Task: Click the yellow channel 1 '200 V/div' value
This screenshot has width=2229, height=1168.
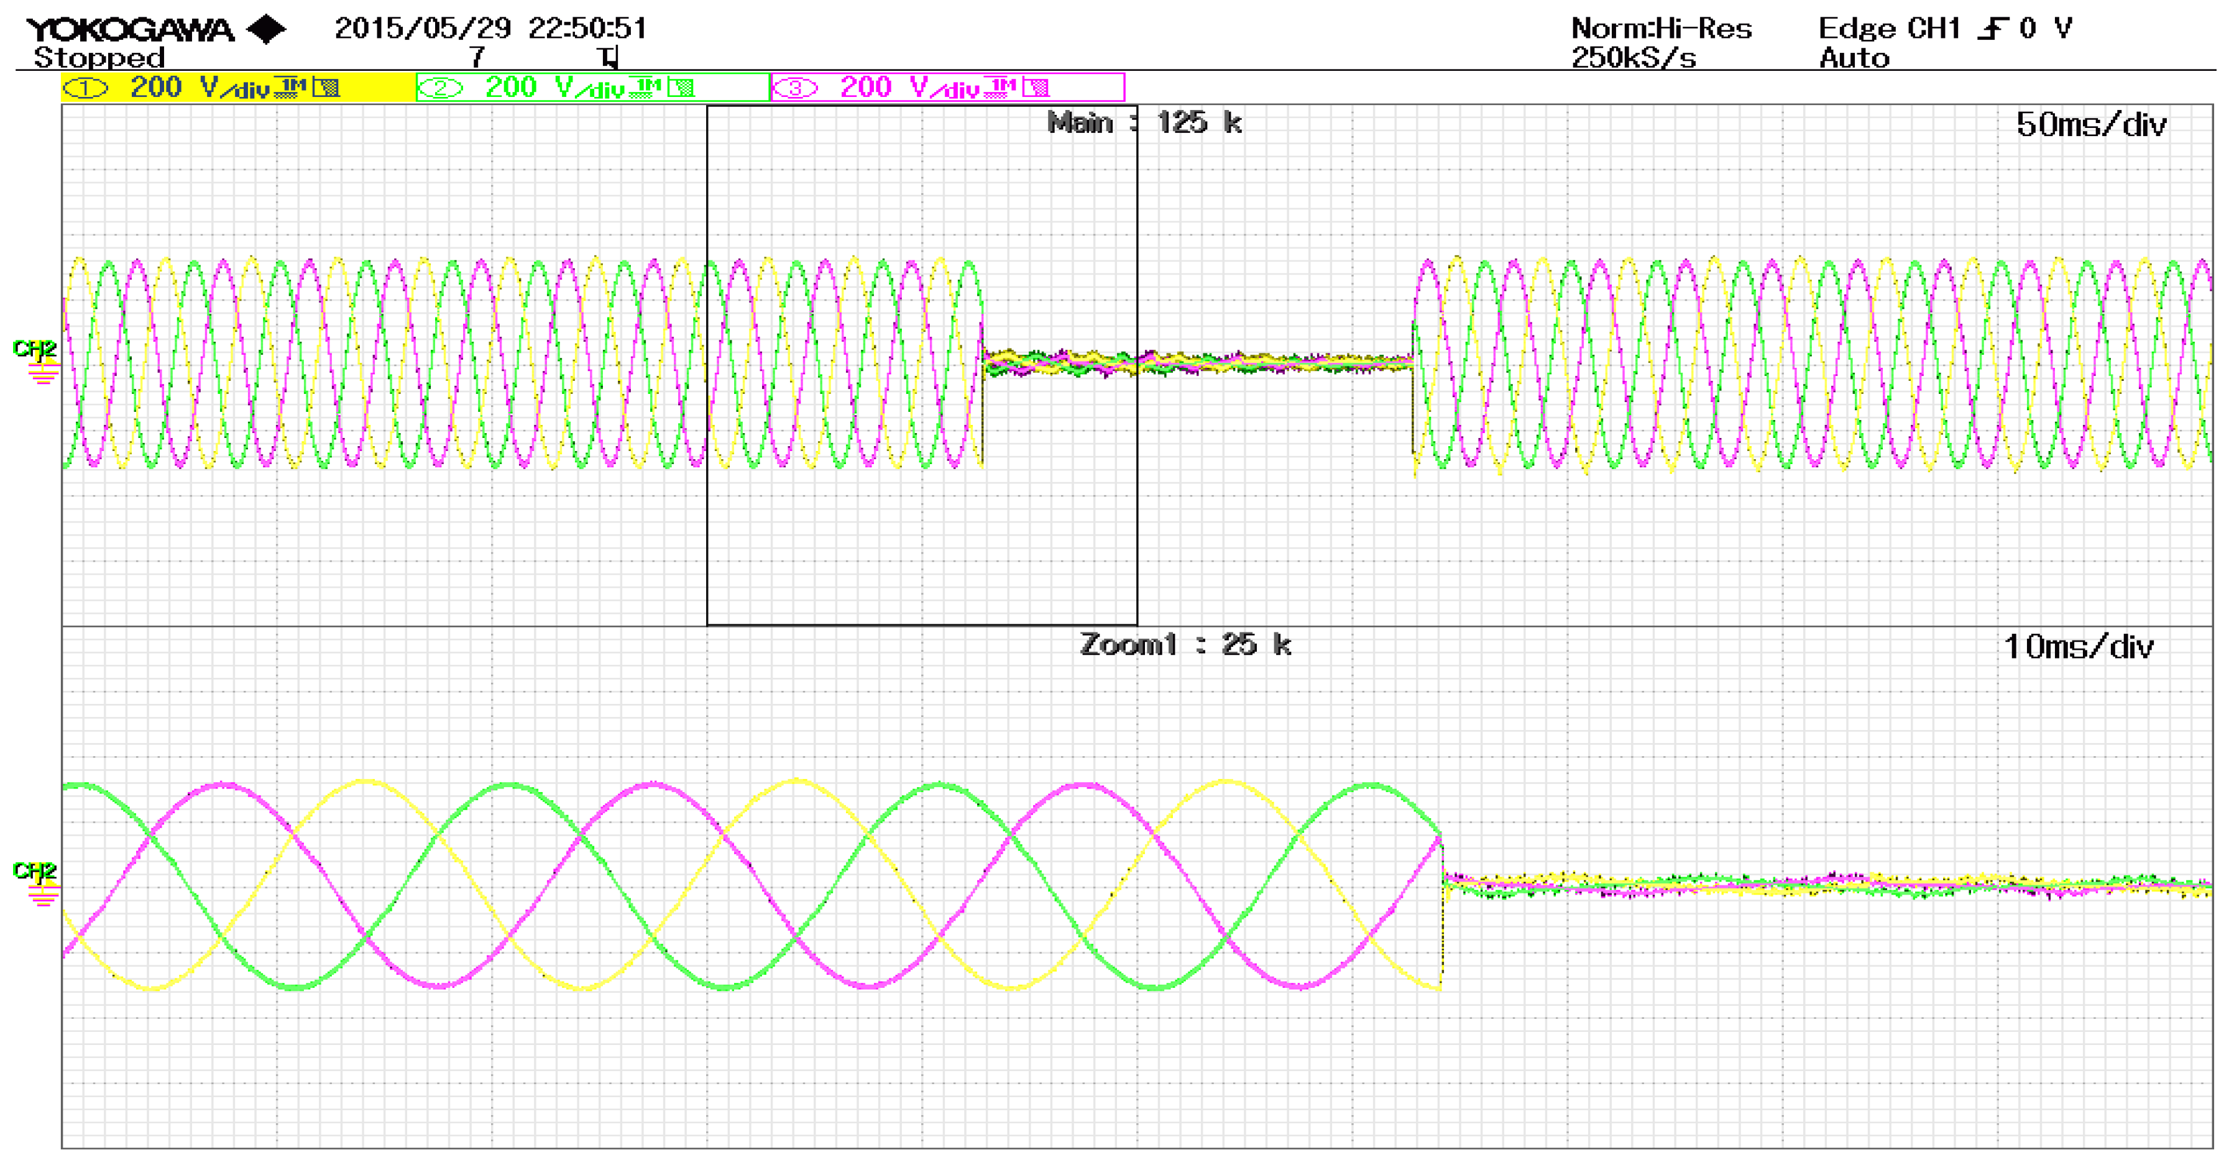Action: point(200,88)
